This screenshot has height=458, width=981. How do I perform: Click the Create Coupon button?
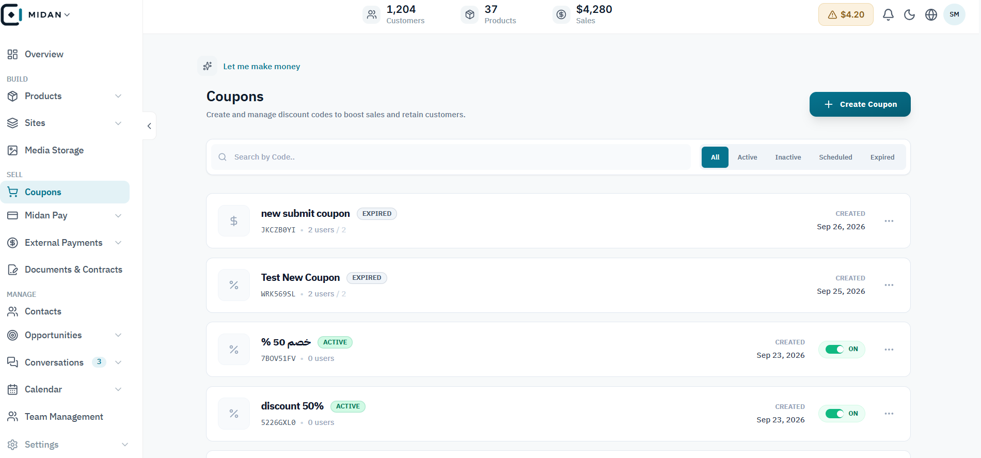pyautogui.click(x=860, y=104)
